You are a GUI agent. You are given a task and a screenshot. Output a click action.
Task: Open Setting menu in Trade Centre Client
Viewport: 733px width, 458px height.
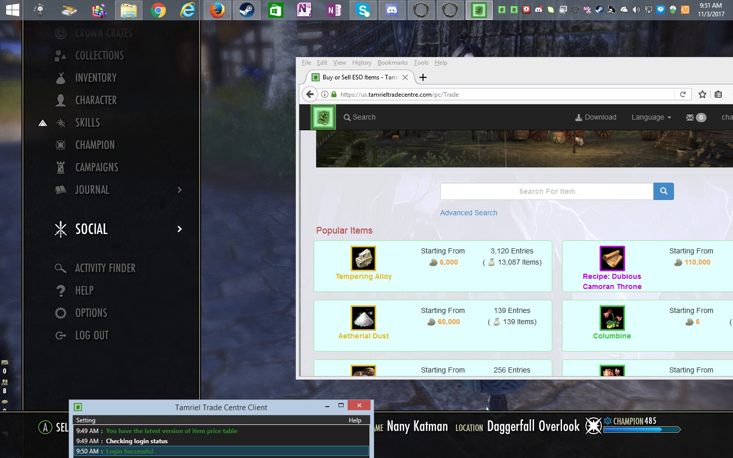coord(86,420)
